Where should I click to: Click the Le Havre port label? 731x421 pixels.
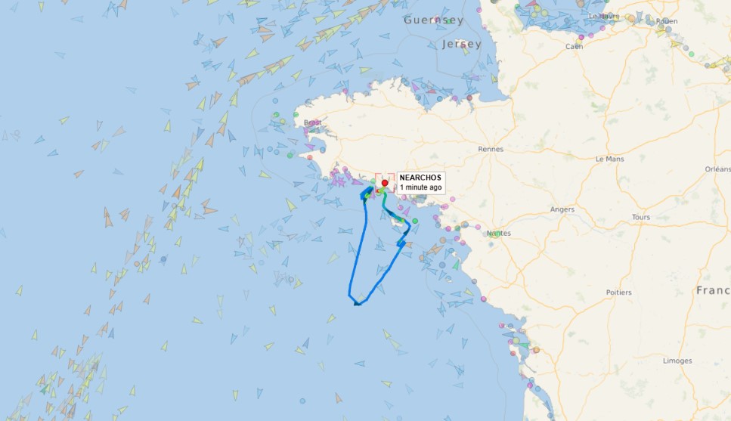tap(604, 17)
